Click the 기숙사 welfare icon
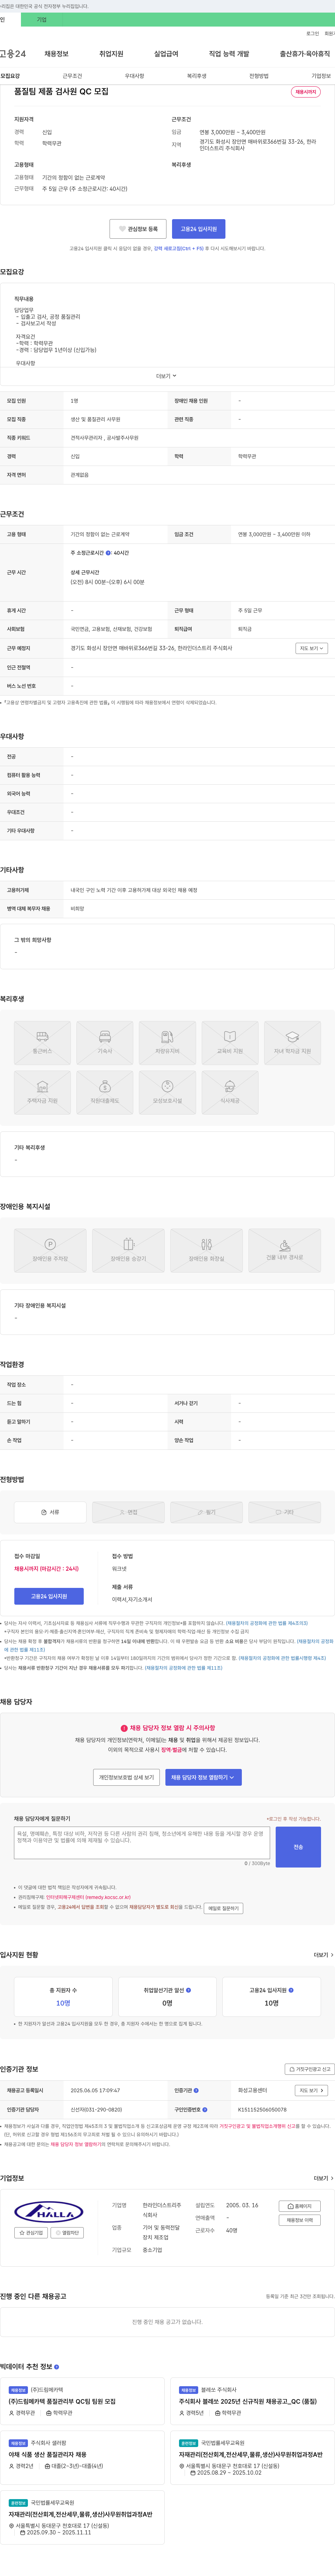335x2576 pixels. click(105, 1043)
